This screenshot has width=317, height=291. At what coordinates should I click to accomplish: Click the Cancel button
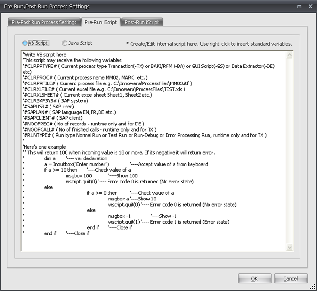click(x=291, y=278)
